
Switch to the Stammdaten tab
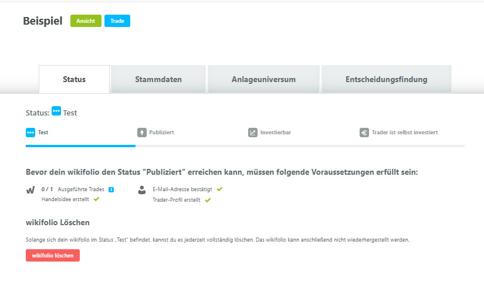coord(158,79)
